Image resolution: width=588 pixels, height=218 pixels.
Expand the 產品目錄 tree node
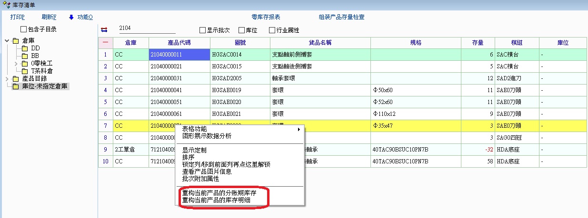click(x=7, y=78)
